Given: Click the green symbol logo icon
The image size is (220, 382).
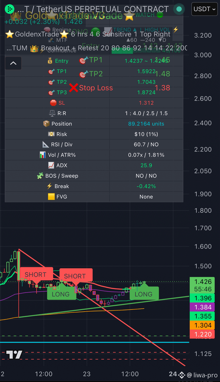Looking at the screenshot, I should 10,9.
